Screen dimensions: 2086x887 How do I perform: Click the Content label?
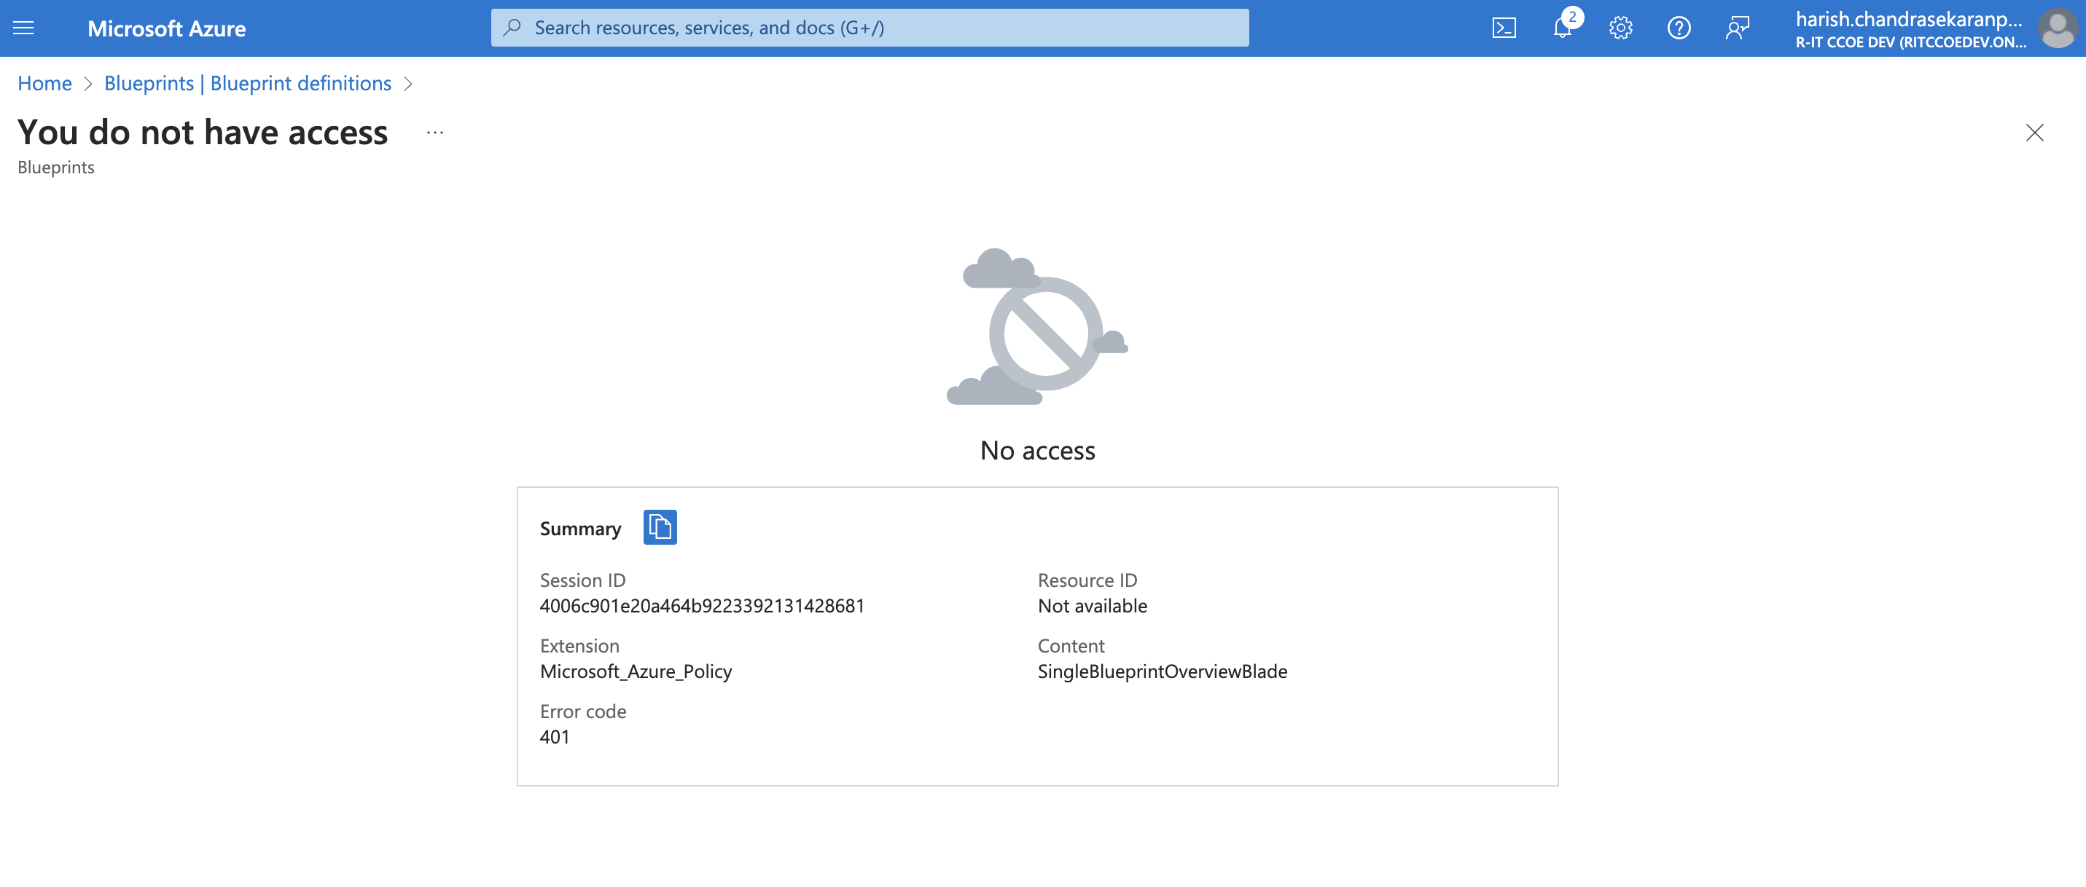[1071, 646]
